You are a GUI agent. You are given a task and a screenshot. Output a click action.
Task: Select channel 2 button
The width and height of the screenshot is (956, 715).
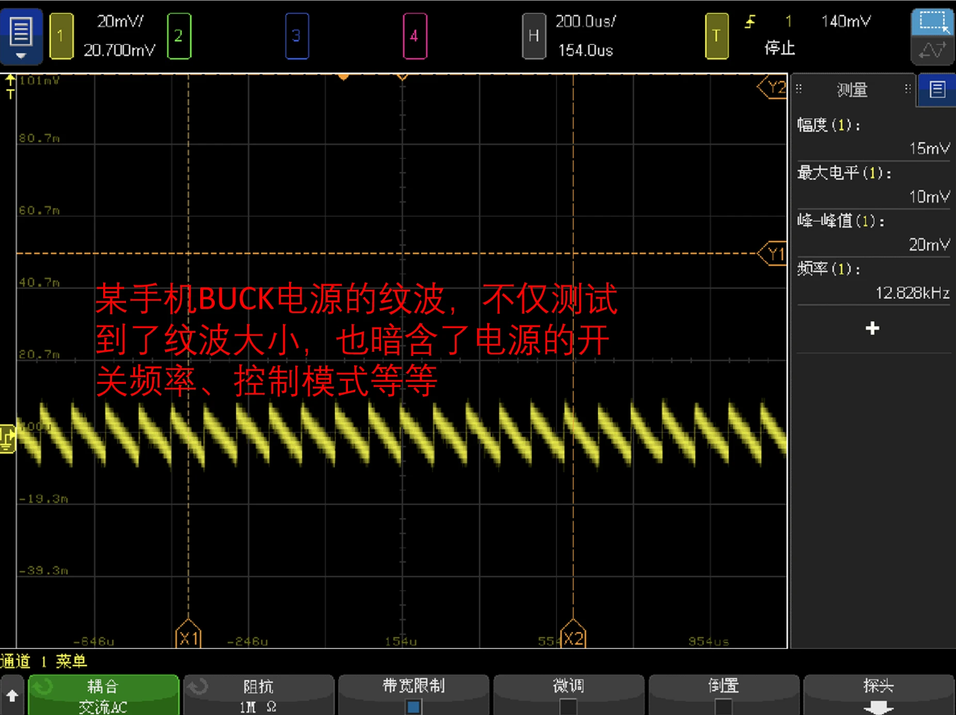click(x=179, y=36)
